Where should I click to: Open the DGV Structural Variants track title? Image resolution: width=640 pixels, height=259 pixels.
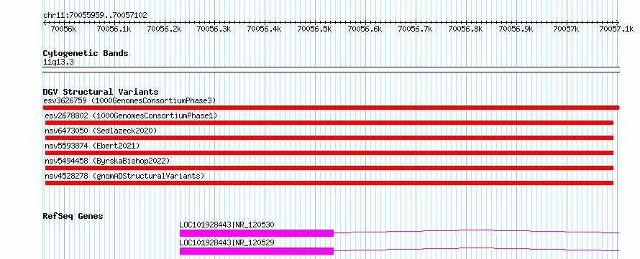click(101, 92)
